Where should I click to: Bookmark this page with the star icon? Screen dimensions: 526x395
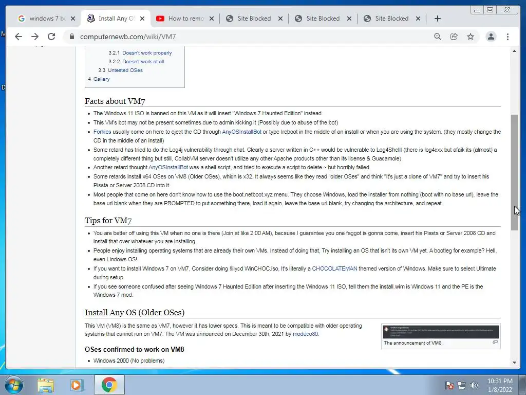pyautogui.click(x=471, y=37)
